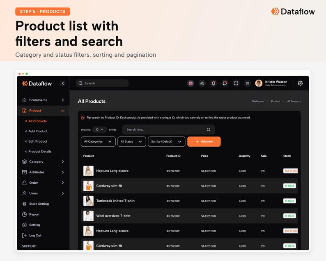326x261 pixels.
Task: Click the magnifier in top search bar
Action: (x=80, y=83)
